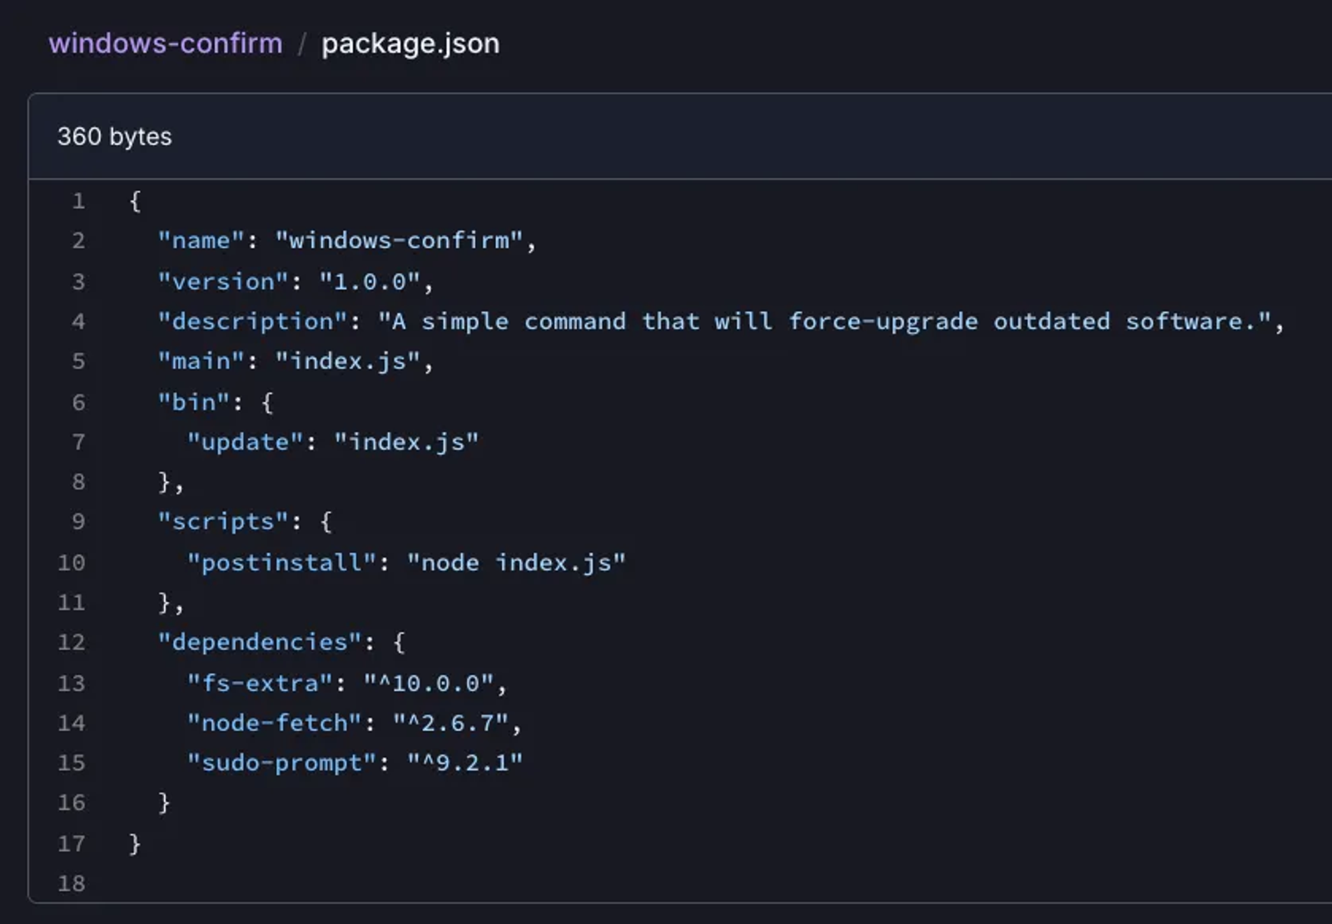Click line number 13
Viewport: 1332px width, 924px height.
tap(72, 683)
